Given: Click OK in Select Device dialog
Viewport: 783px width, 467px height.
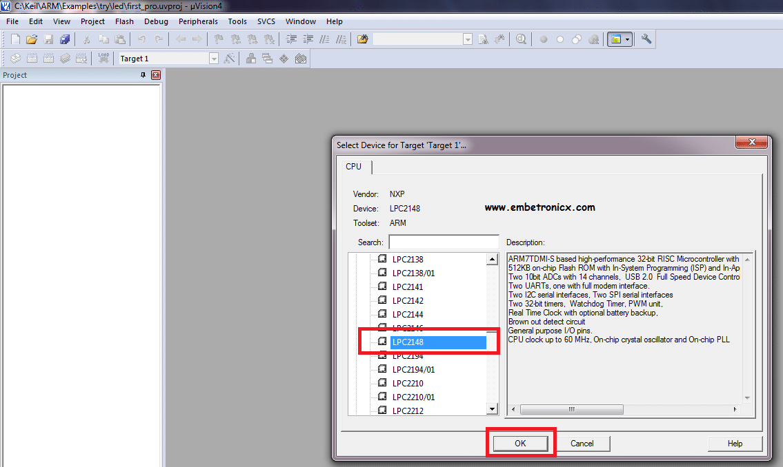Looking at the screenshot, I should click(x=520, y=443).
